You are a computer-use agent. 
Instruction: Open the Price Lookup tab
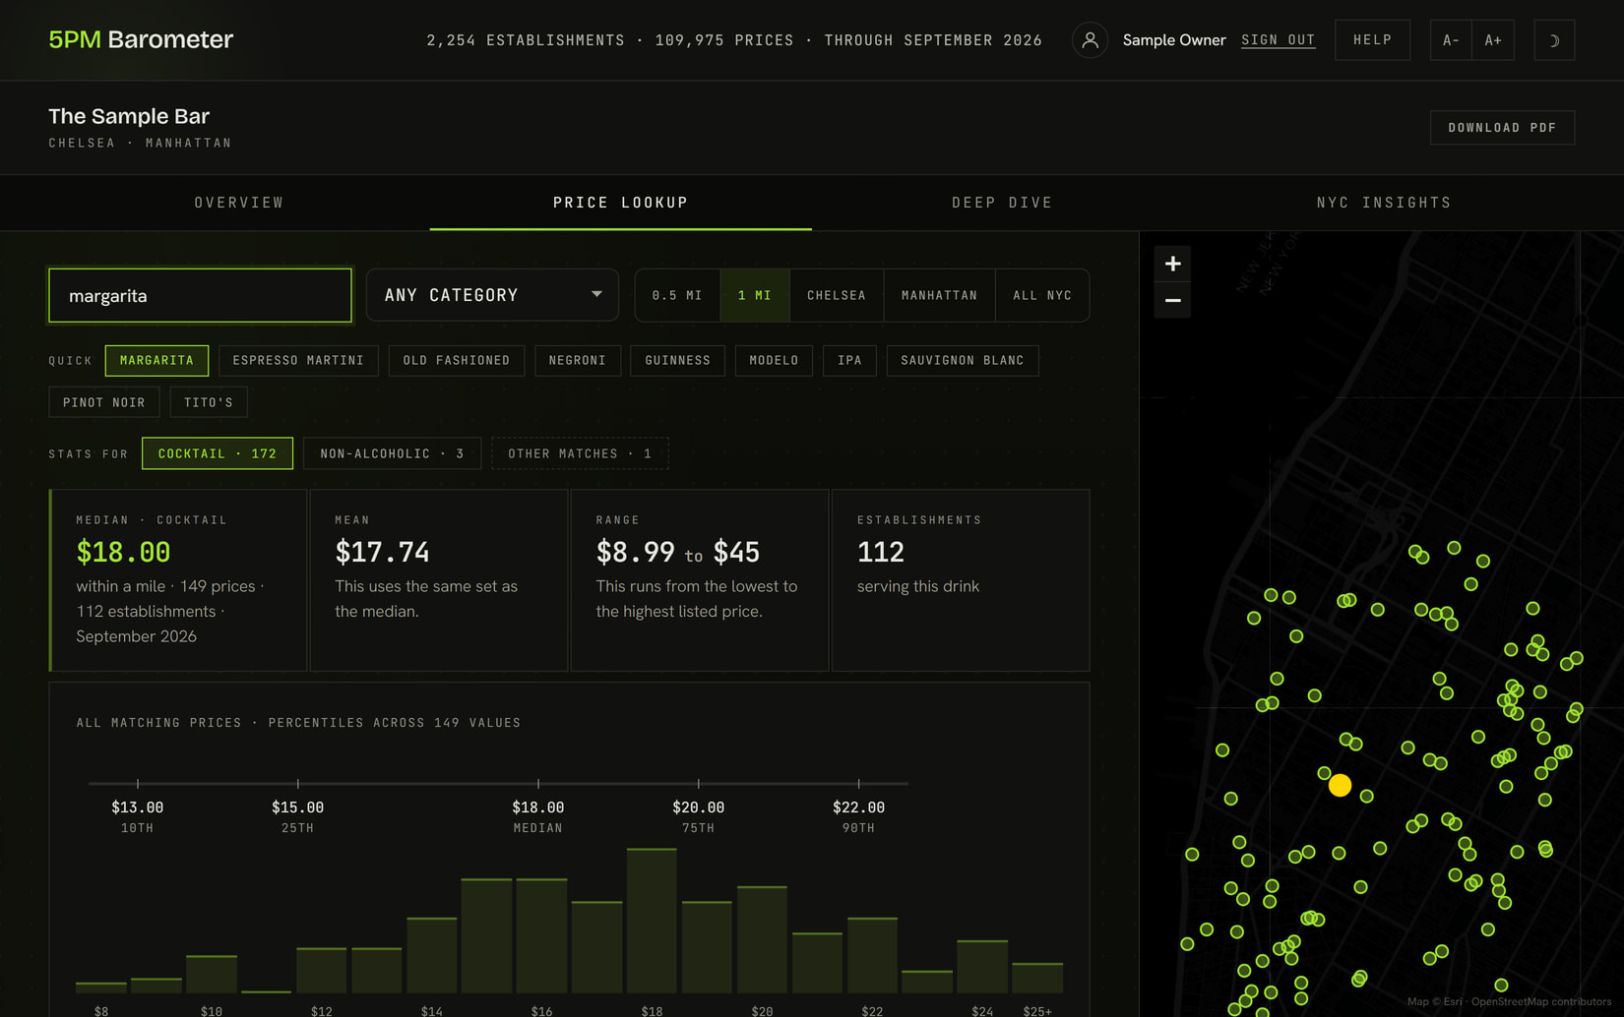[x=621, y=203]
